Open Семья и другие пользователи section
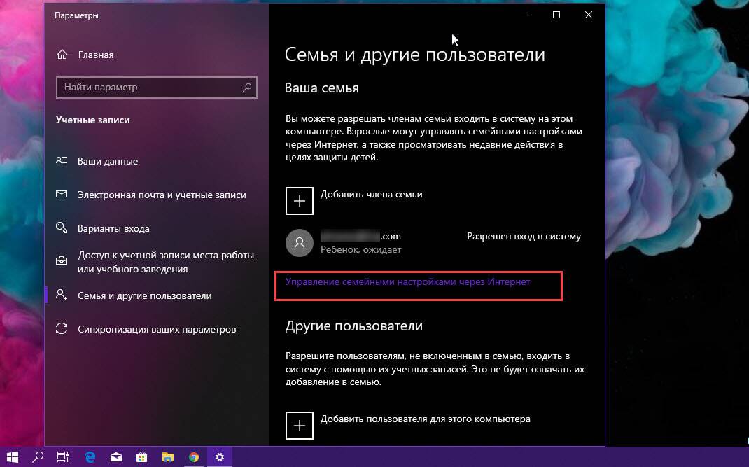 tap(145, 296)
